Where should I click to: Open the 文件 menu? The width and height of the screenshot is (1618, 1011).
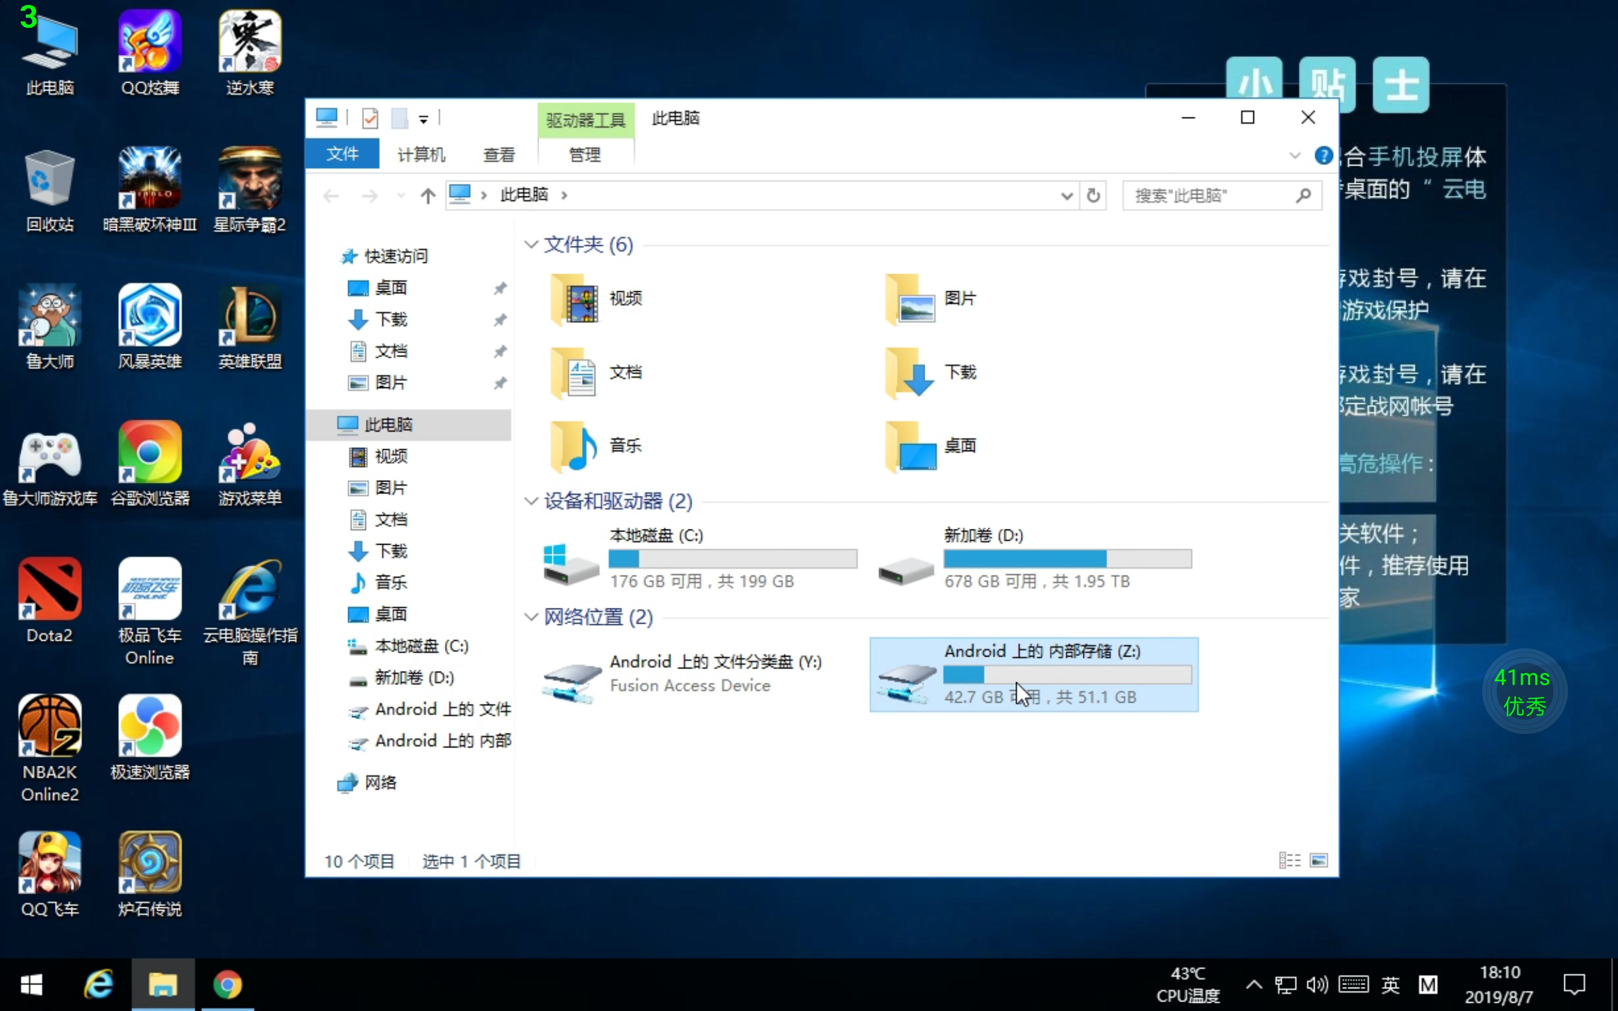point(342,154)
